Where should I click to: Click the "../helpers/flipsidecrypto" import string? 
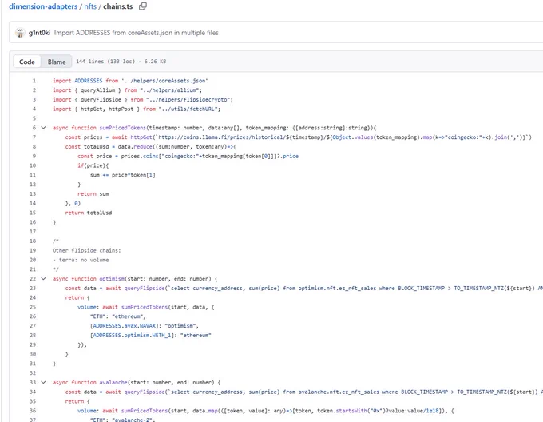click(188, 99)
